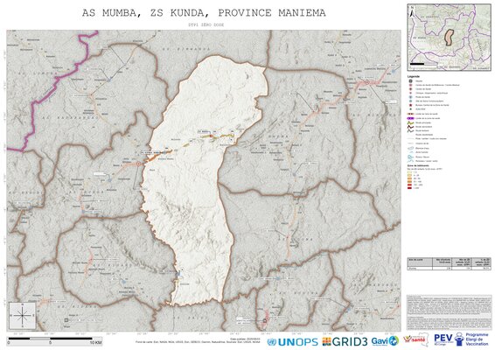Click the circled health center marker west of Mumba
Image resolution: width=495 pixels, height=350 pixels.
138,164
